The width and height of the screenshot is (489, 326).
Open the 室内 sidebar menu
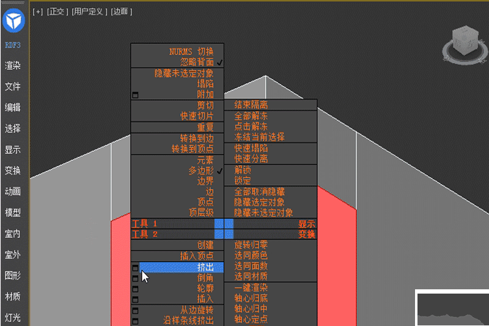[13, 234]
